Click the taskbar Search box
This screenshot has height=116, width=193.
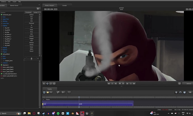tap(11, 113)
